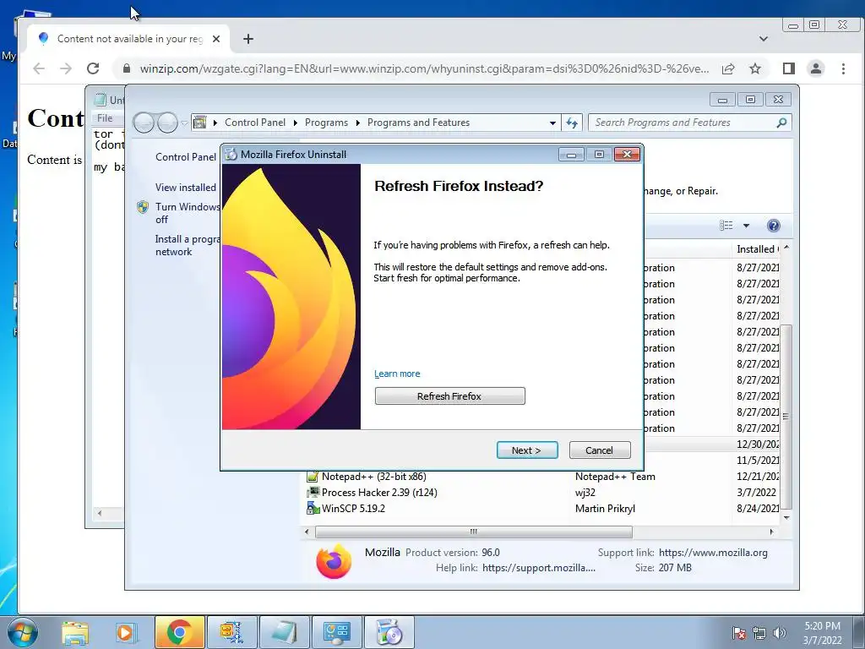Open Control Panel help icon
This screenshot has width=865, height=649.
click(x=774, y=225)
